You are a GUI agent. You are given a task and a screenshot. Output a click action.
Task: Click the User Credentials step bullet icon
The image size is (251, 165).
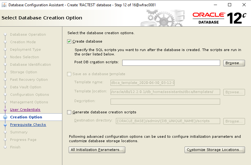tap(5, 110)
